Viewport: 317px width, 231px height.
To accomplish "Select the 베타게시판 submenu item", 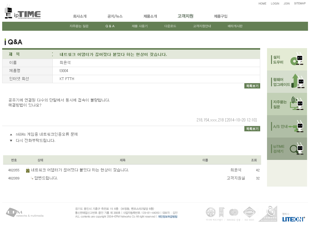I will pos(235,26).
